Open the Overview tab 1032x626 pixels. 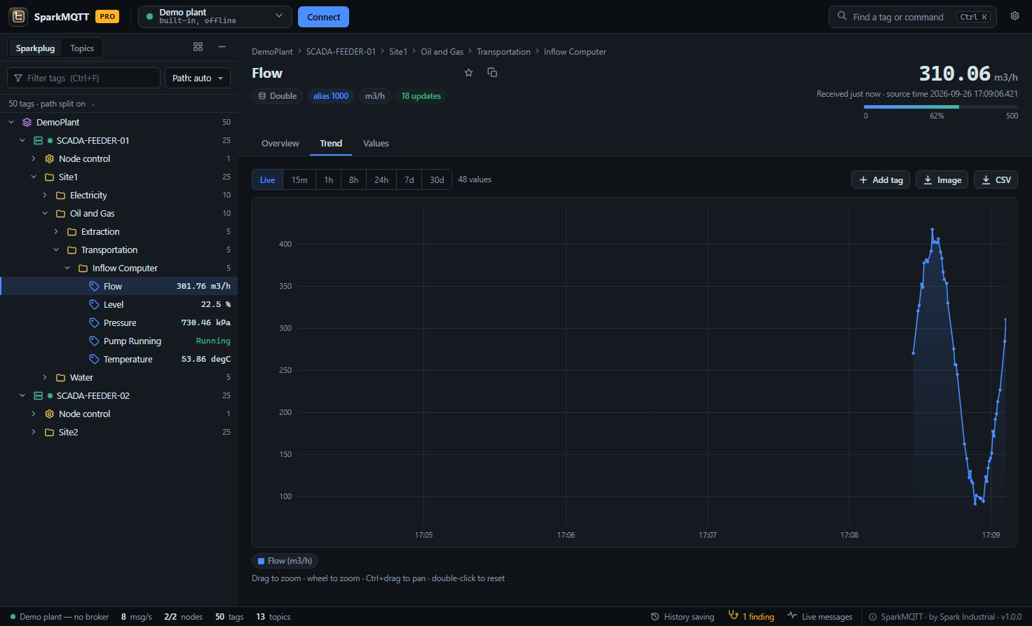280,143
